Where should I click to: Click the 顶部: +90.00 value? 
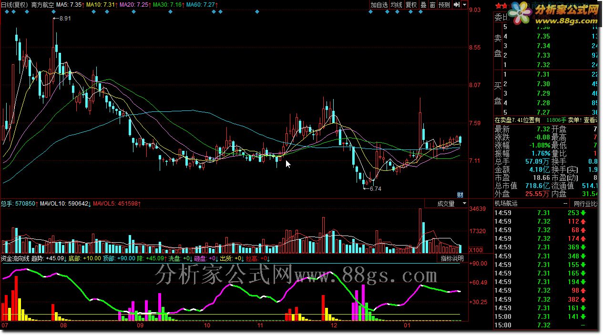coord(119,259)
